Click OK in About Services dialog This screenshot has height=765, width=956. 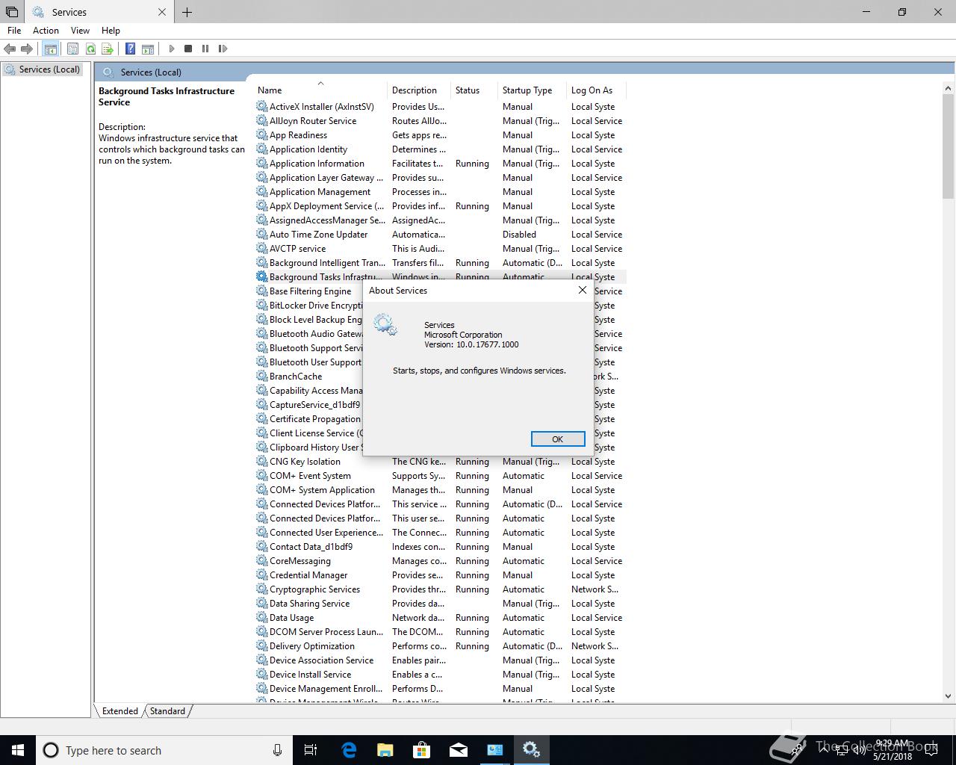coord(558,439)
